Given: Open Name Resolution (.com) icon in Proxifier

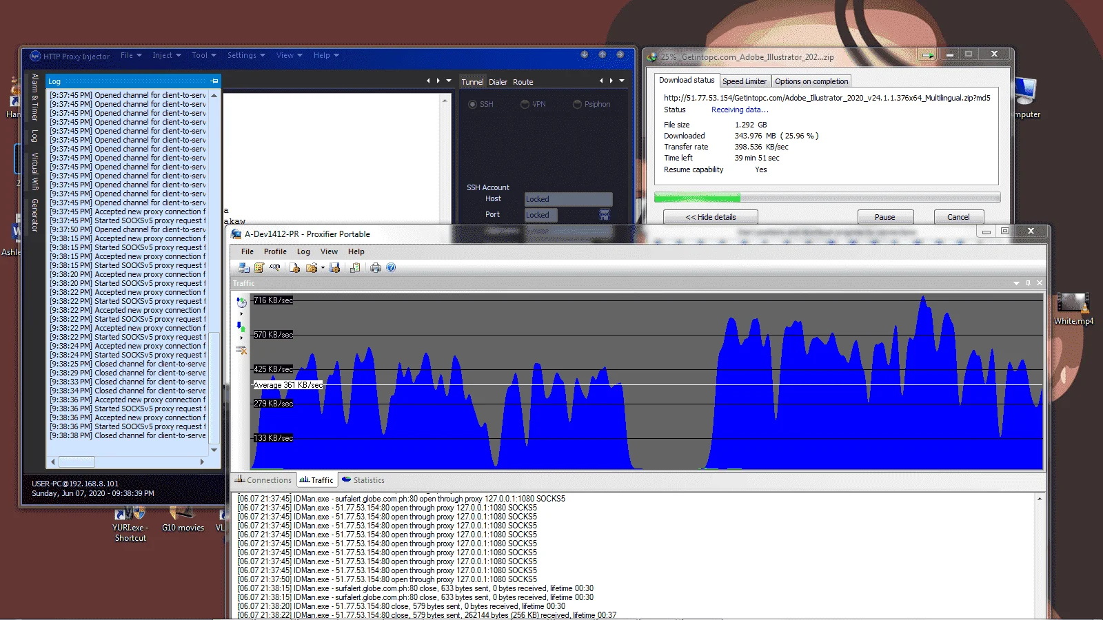Looking at the screenshot, I should (274, 267).
